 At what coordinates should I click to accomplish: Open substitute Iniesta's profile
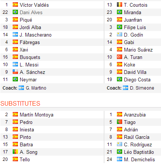[27, 130]
